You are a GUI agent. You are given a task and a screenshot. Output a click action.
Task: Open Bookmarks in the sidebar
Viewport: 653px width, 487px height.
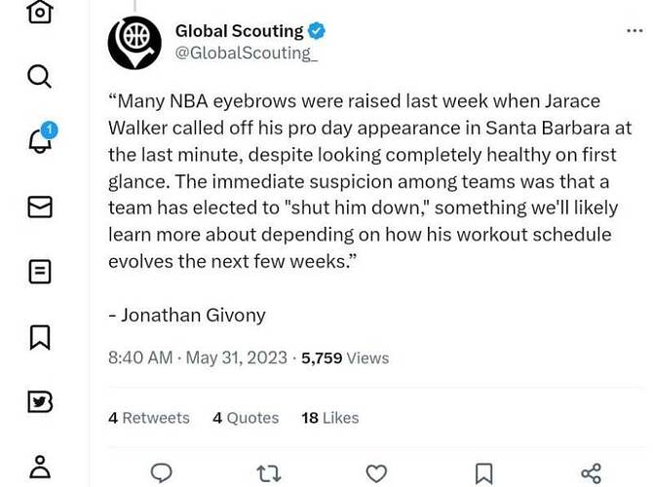coord(40,337)
